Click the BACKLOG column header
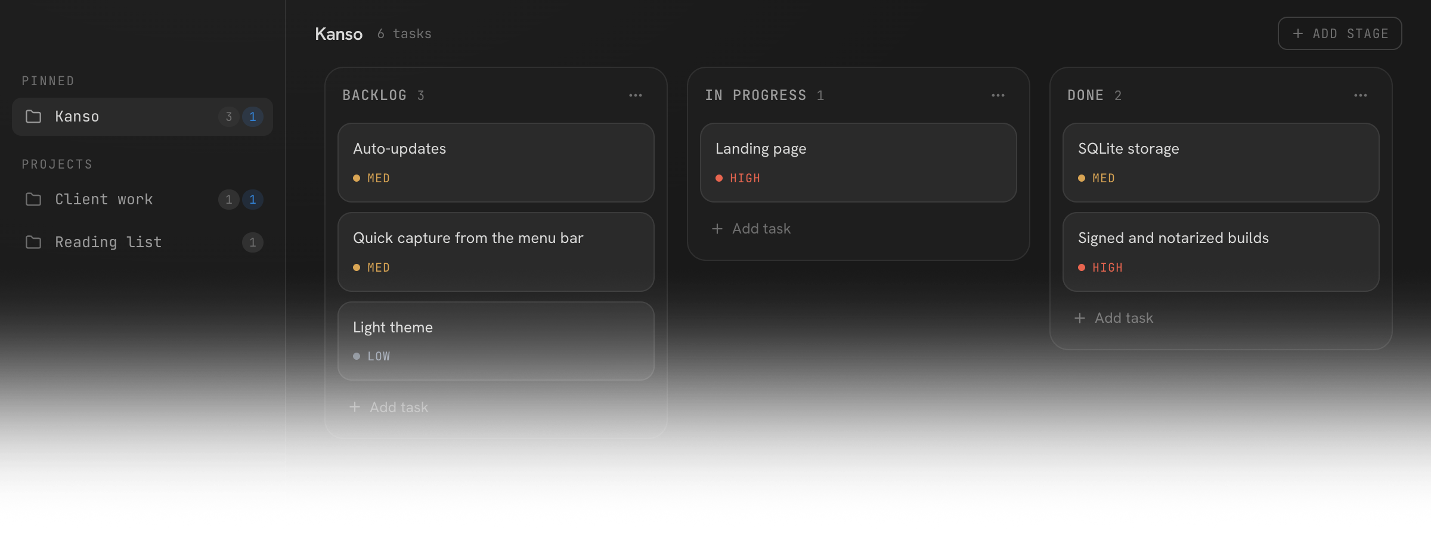1431x548 pixels. [374, 95]
